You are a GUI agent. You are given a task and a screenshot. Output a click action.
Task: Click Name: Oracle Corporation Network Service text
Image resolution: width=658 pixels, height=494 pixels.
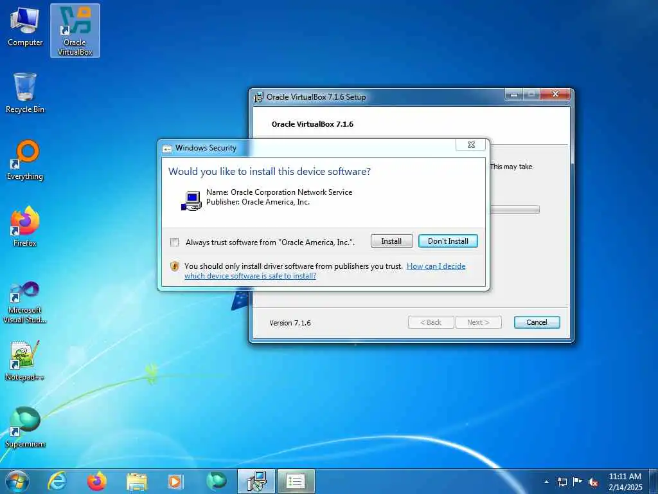coord(279,192)
